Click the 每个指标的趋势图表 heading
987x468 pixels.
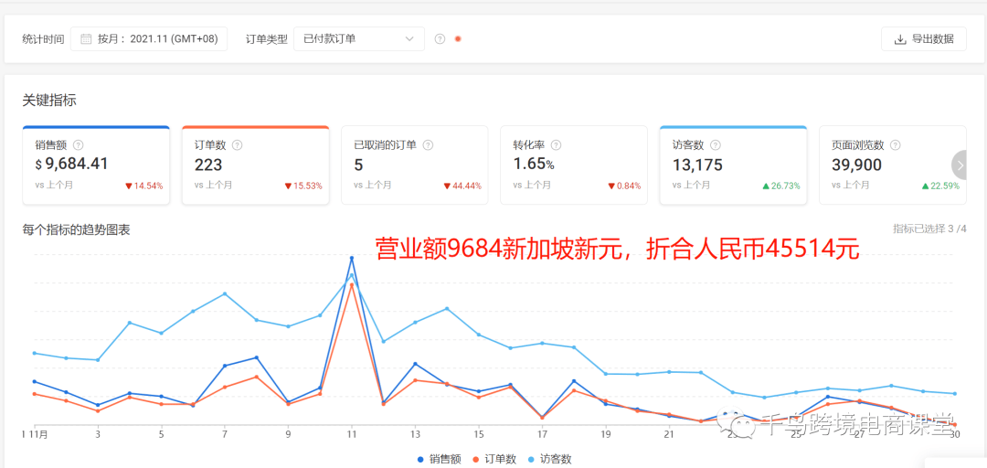(76, 230)
